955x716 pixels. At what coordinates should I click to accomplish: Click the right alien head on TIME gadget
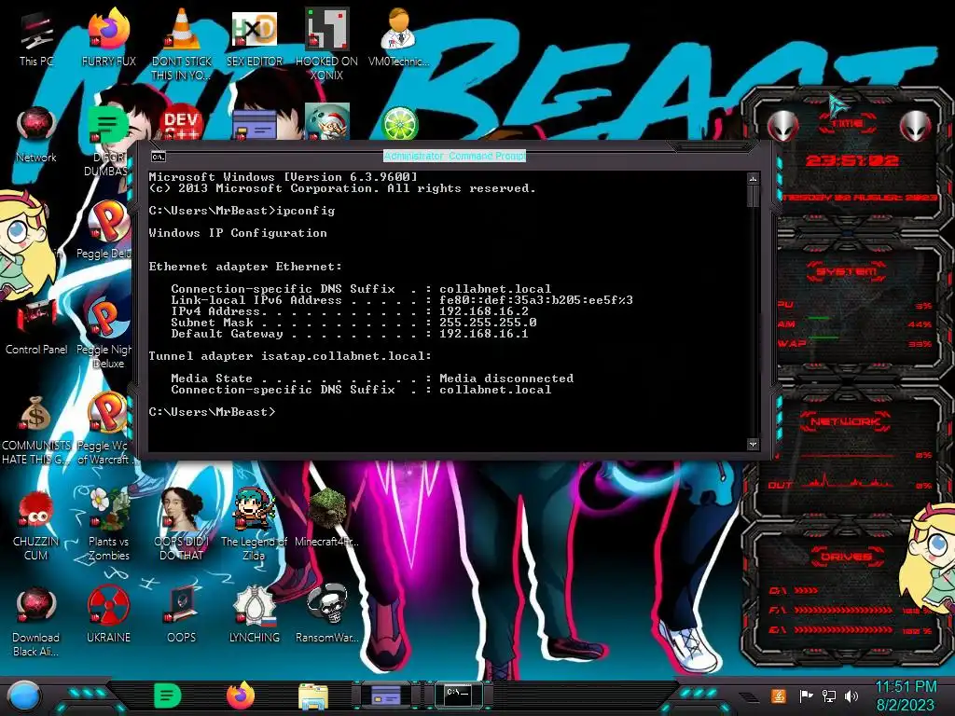(x=916, y=127)
